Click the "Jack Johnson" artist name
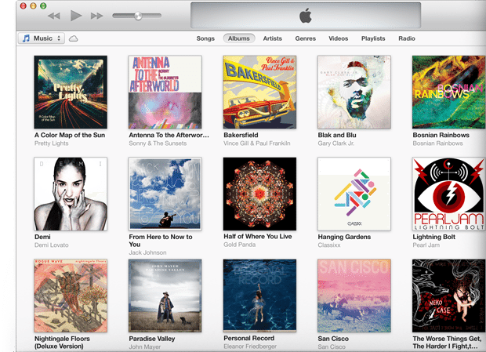Screen dimensions: 486x352 pyautogui.click(x=147, y=252)
